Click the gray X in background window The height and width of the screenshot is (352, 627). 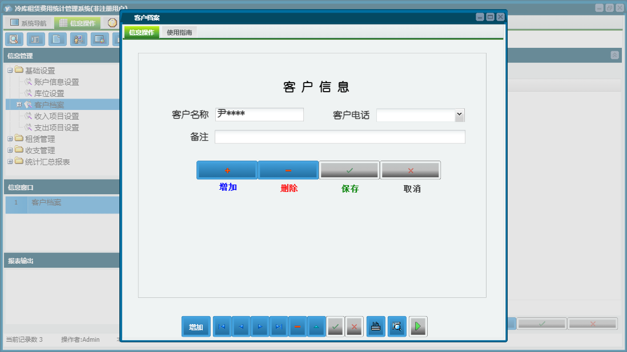click(x=593, y=324)
